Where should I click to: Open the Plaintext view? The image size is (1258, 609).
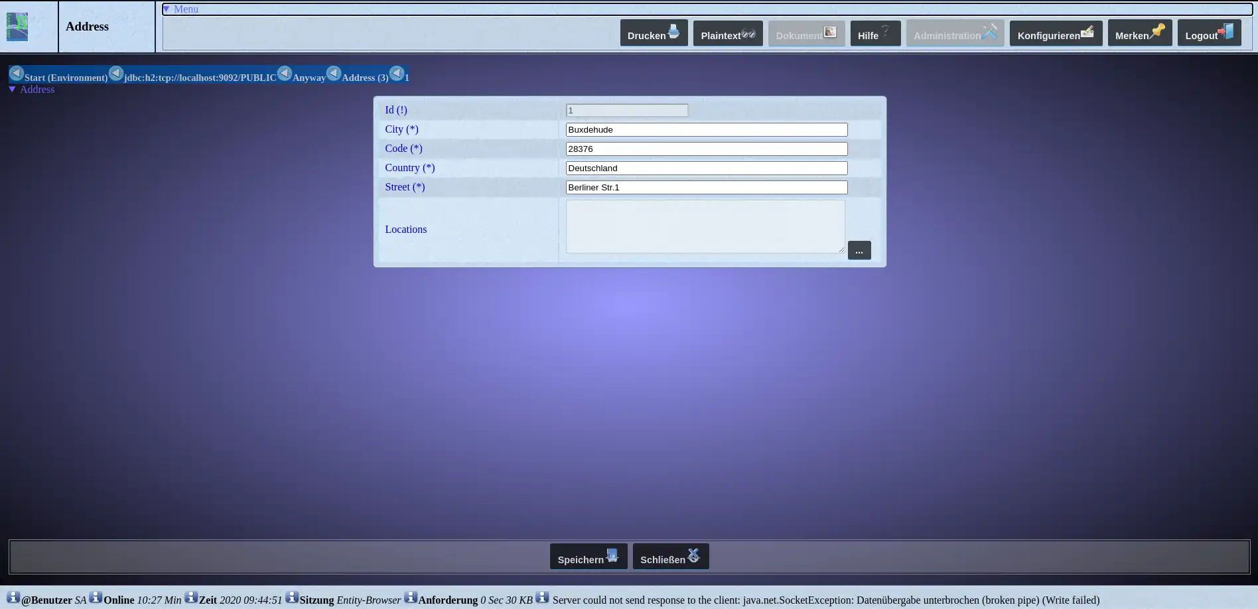728,33
